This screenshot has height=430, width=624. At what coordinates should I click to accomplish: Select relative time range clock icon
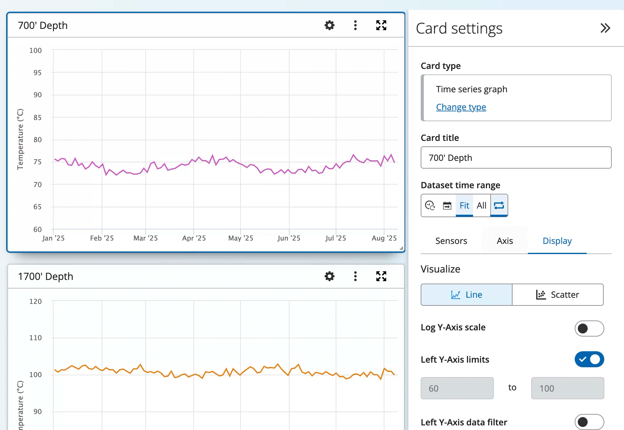point(430,205)
